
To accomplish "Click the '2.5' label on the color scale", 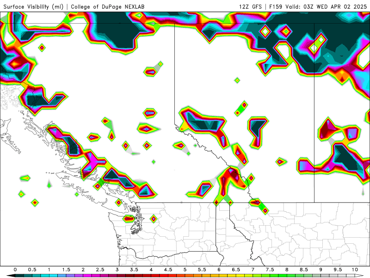I will [x=100, y=270].
